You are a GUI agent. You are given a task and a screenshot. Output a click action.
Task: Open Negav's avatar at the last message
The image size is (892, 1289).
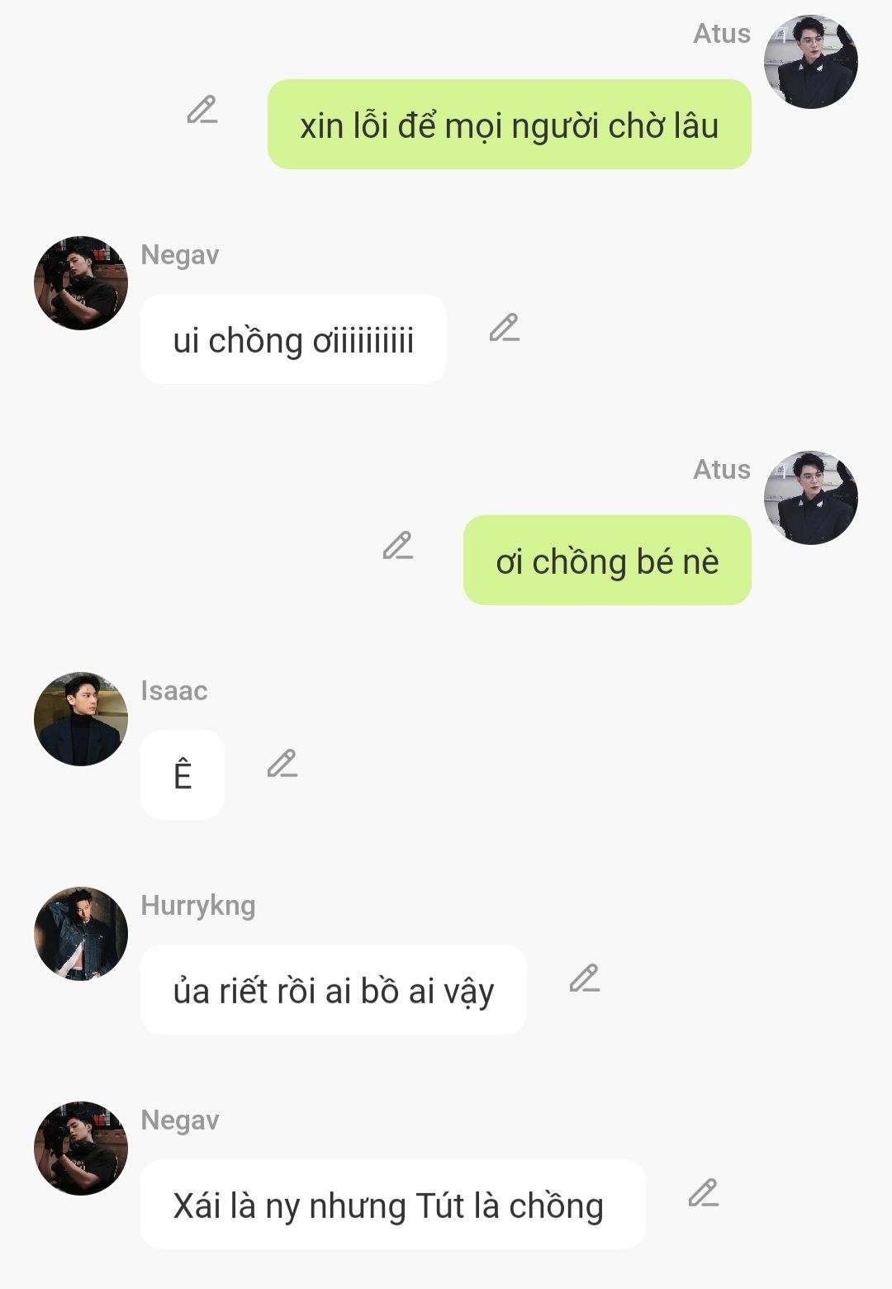point(81,1149)
